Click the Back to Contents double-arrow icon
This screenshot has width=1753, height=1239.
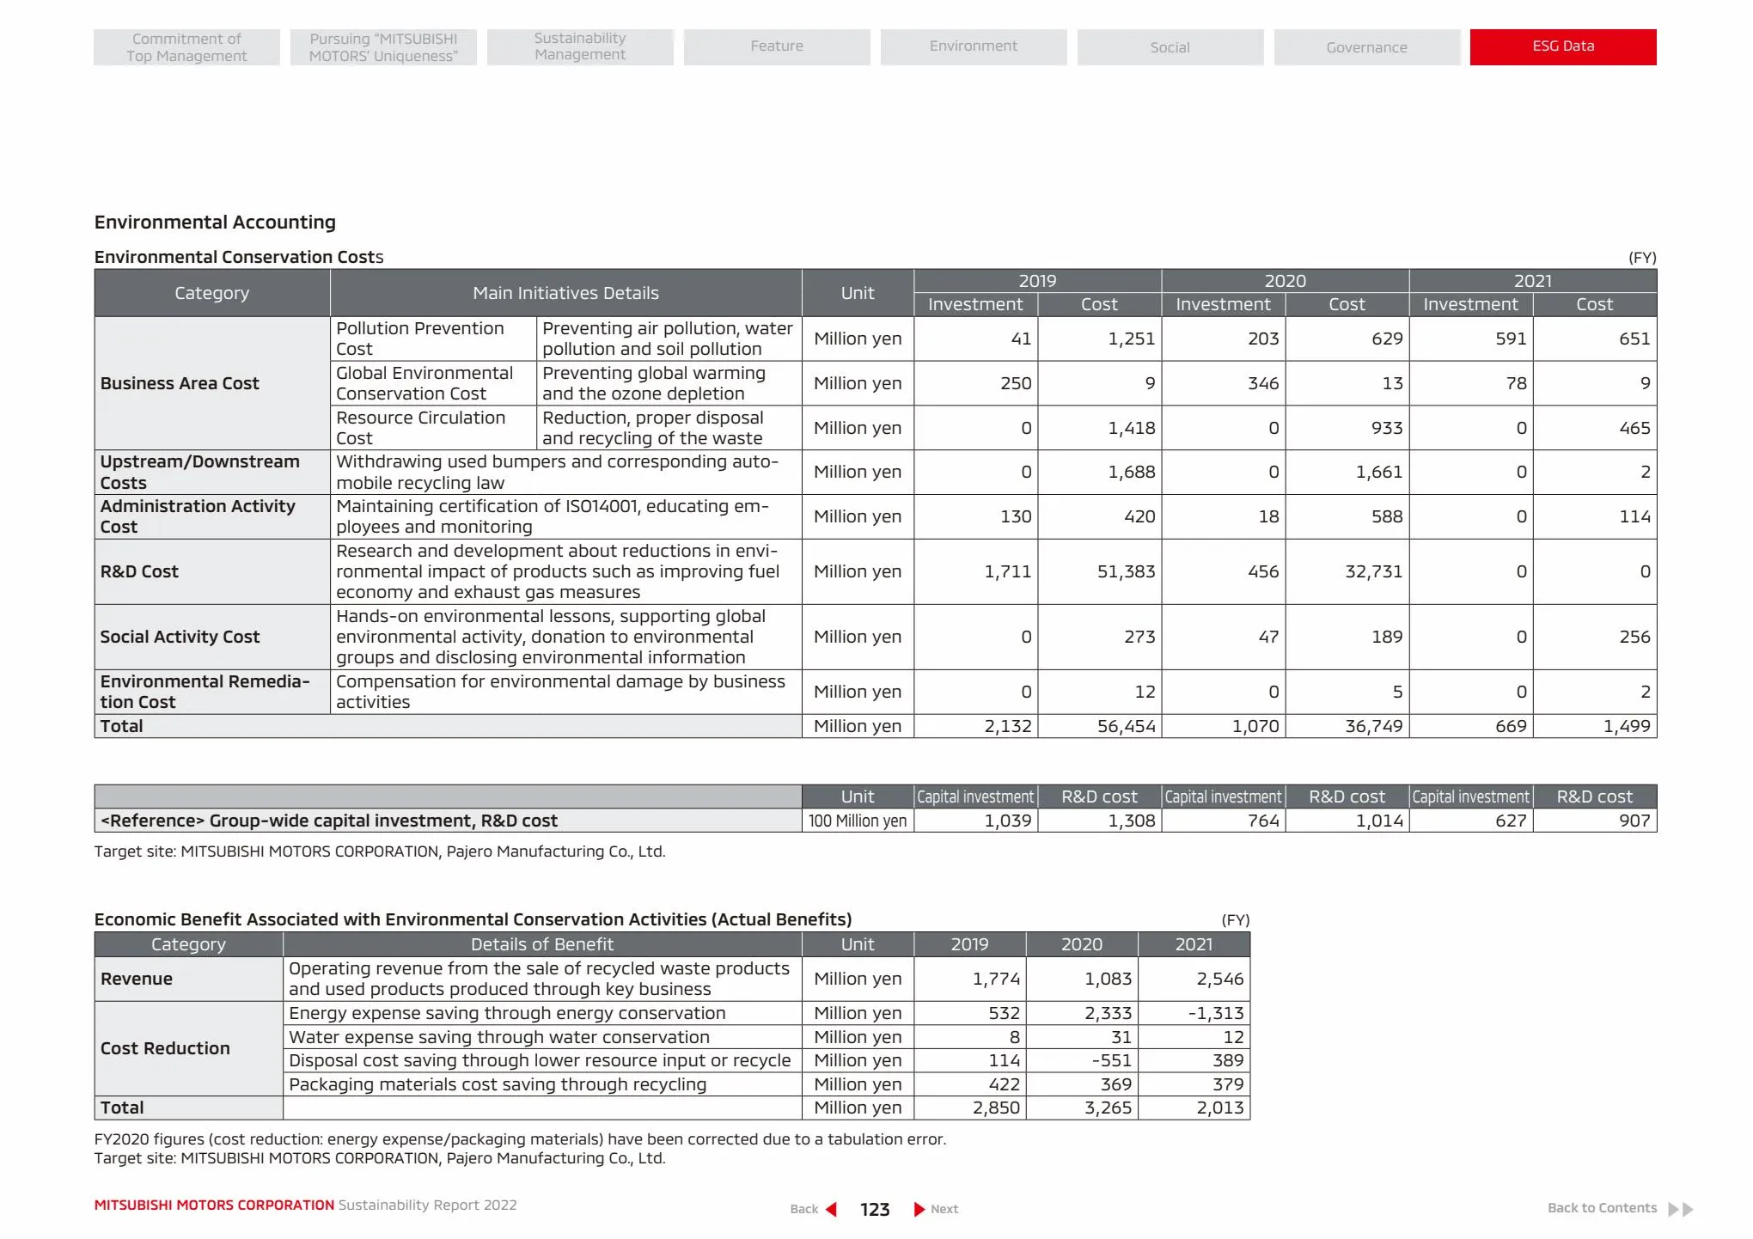point(1681,1209)
